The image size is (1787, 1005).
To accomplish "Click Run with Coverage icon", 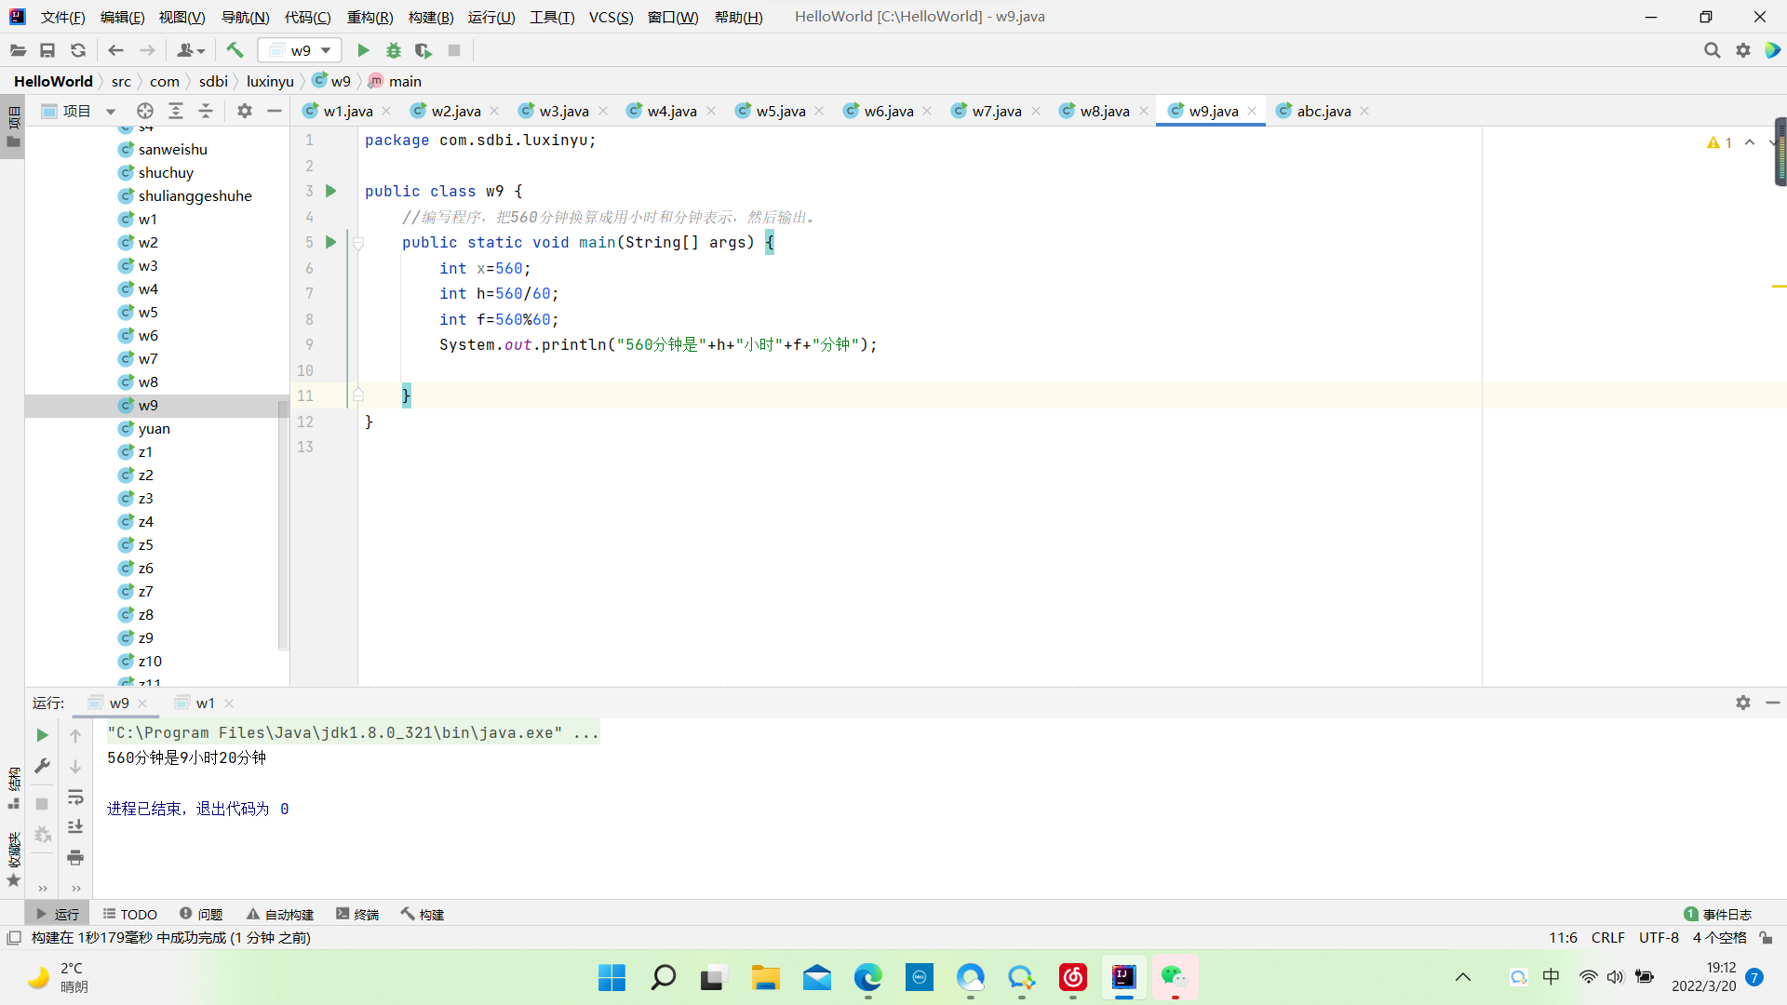I will tap(423, 50).
